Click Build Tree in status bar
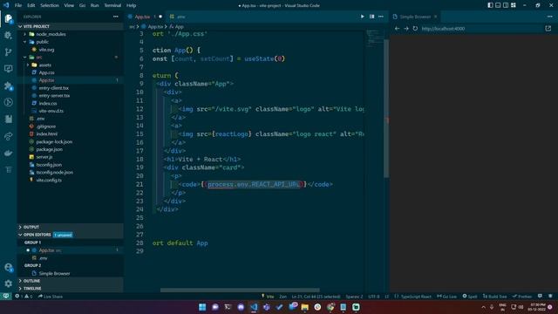The image size is (558, 314). click(x=494, y=297)
